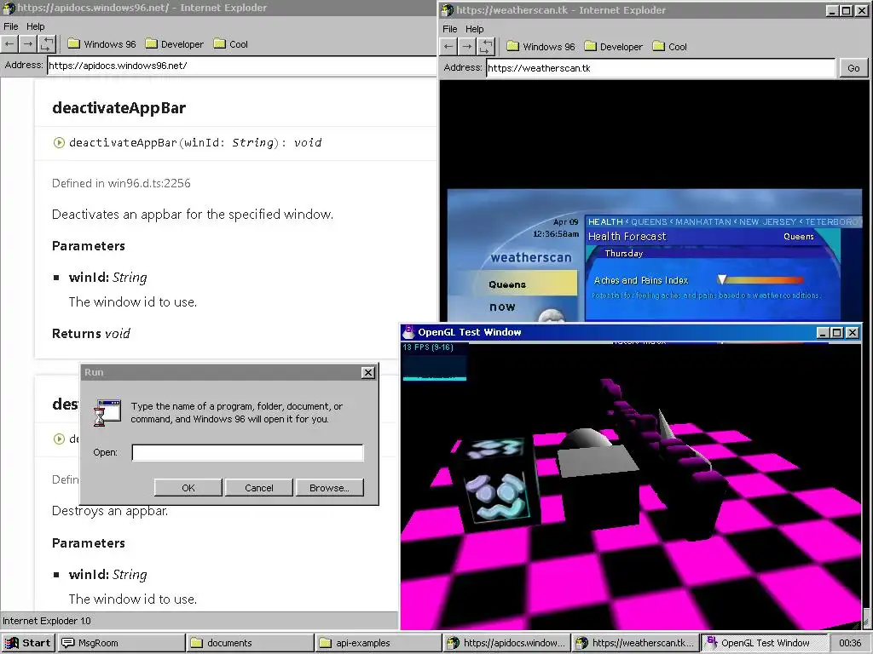Click the green arrow icon beside deactivateAppBar signature
This screenshot has height=654, width=873.
click(59, 142)
